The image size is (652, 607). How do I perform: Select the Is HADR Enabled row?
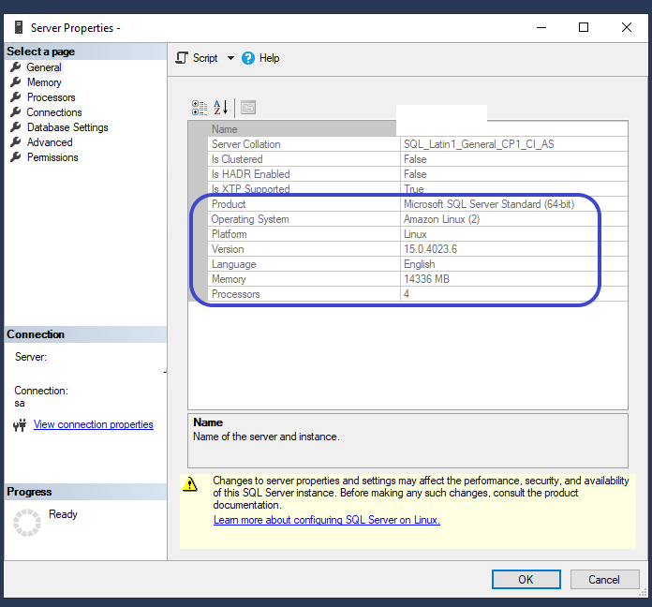[418, 174]
